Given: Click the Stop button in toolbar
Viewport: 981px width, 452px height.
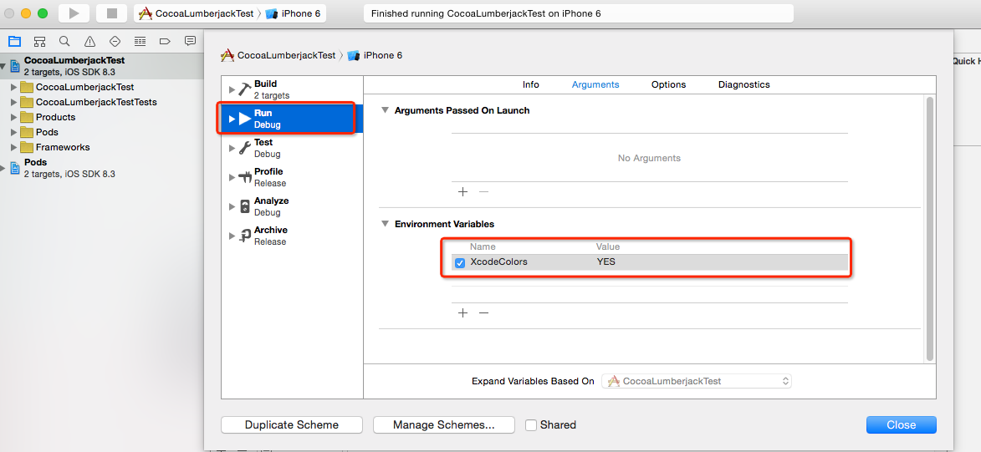Looking at the screenshot, I should click(112, 13).
